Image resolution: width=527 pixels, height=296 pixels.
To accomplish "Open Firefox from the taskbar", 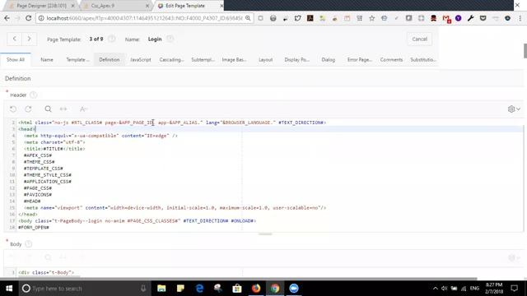I will (256, 289).
